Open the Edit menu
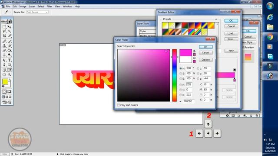 pyautogui.click(x=14, y=6)
